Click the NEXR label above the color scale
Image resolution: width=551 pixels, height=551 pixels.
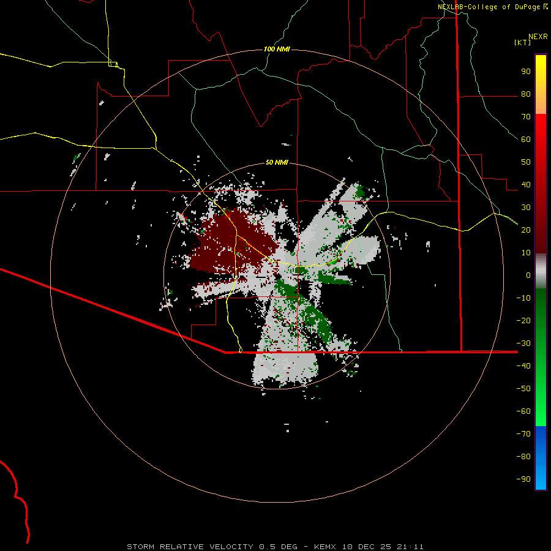(538, 37)
